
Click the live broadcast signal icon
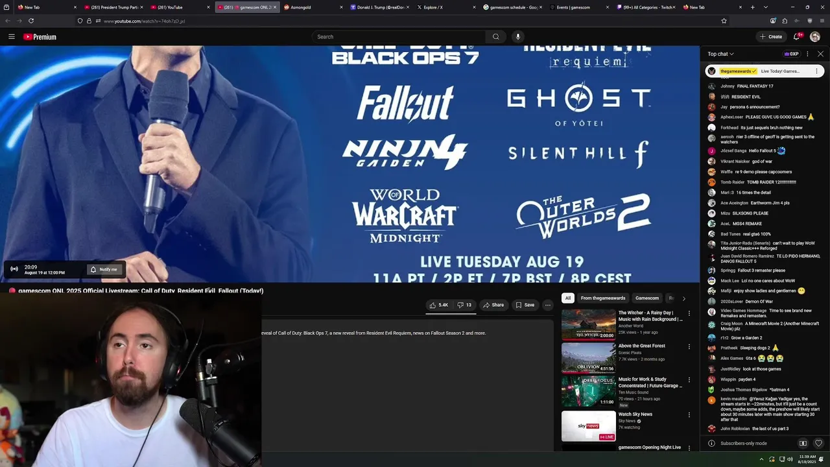click(14, 269)
